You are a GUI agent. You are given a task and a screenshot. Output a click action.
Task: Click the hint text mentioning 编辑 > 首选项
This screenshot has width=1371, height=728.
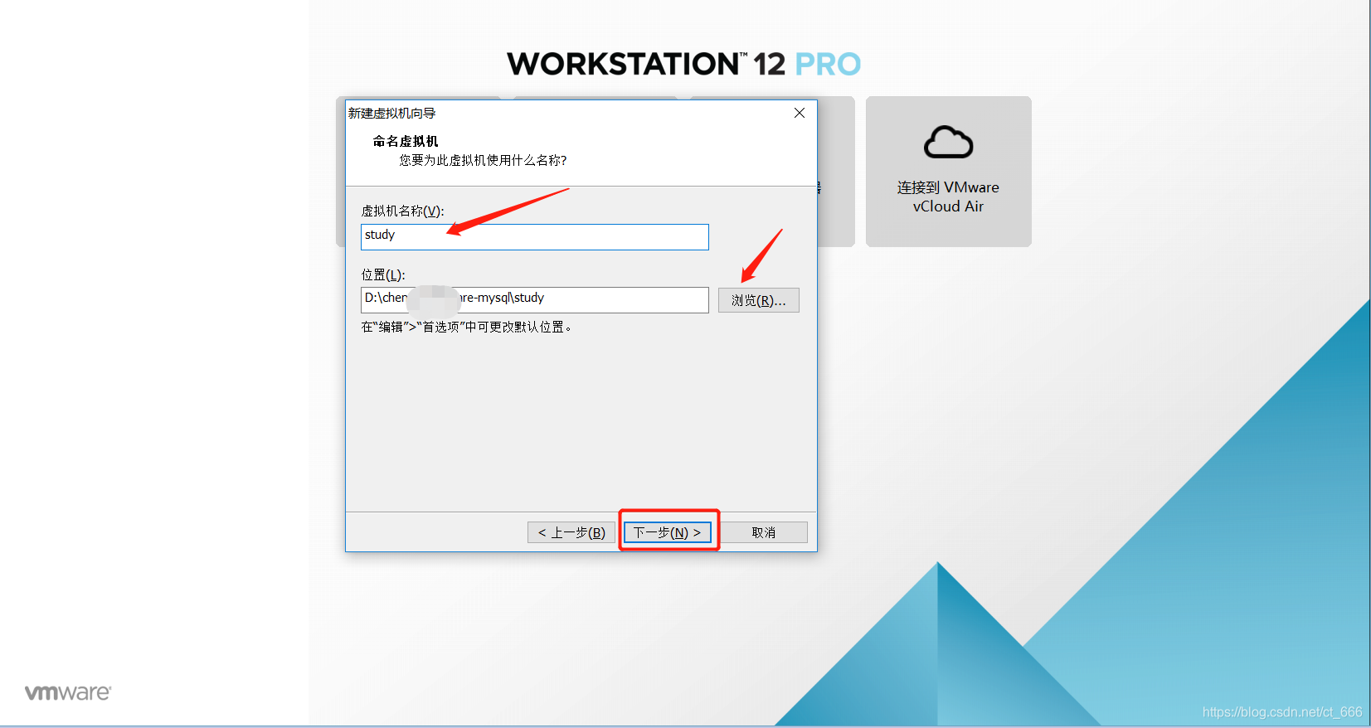[x=466, y=327]
